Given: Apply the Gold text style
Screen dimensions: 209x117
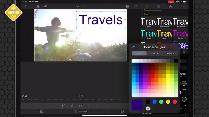Looking at the screenshot, I should point(165,33).
